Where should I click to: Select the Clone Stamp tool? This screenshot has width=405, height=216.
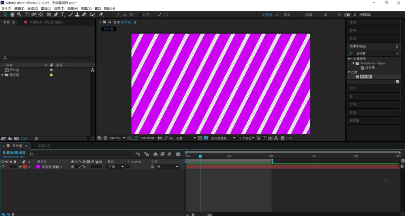click(x=77, y=15)
